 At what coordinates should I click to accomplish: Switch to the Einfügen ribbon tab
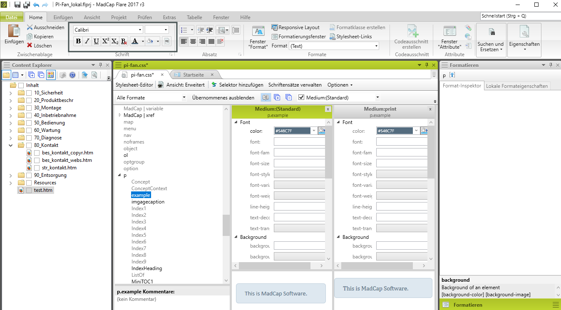(63, 17)
